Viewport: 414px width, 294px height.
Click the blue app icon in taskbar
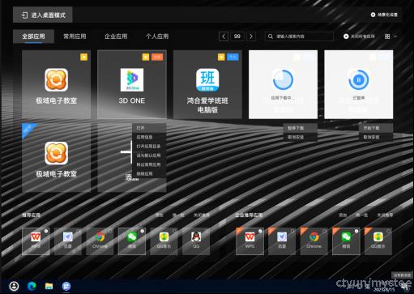pyautogui.click(x=66, y=286)
